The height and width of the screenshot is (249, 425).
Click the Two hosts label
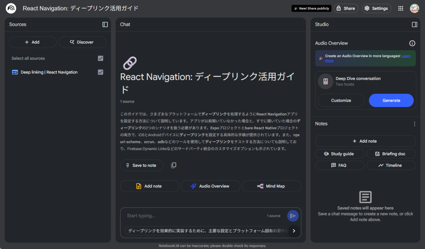(x=345, y=84)
